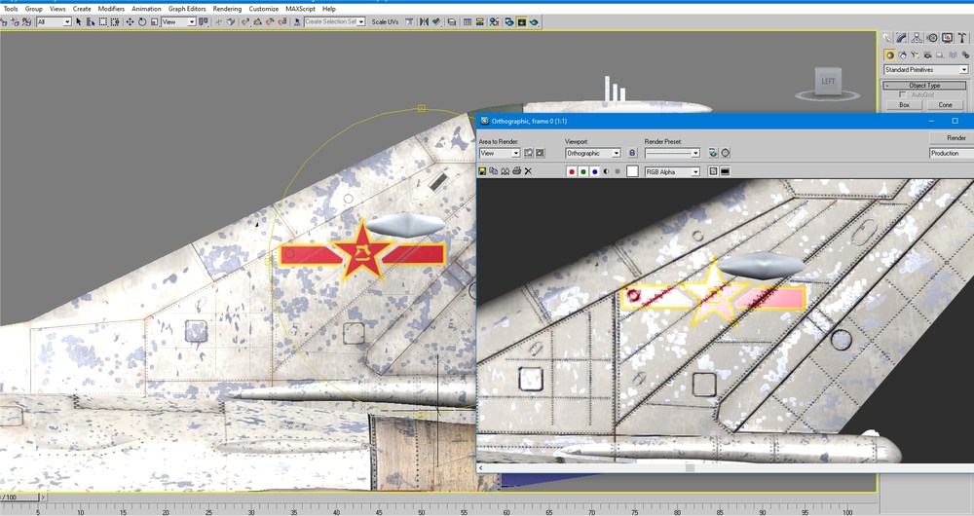This screenshot has height=516, width=974.
Task: Select the Move tool in main toolbar
Action: coord(130,21)
